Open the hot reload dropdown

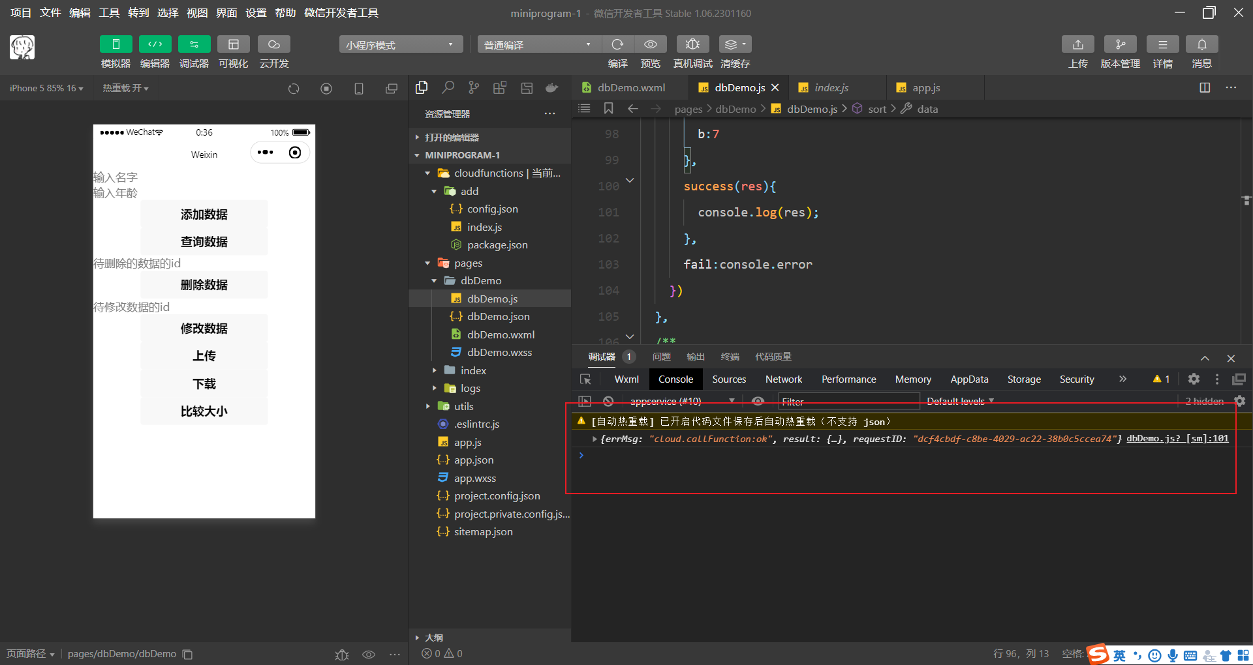pos(125,88)
